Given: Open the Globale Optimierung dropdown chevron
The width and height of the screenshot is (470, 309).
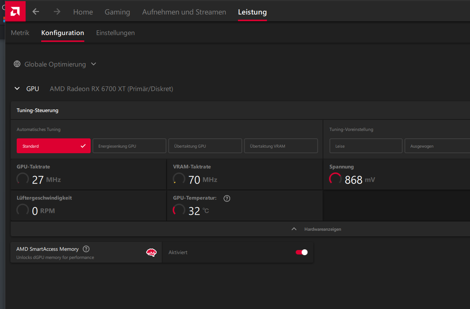Looking at the screenshot, I should point(94,64).
